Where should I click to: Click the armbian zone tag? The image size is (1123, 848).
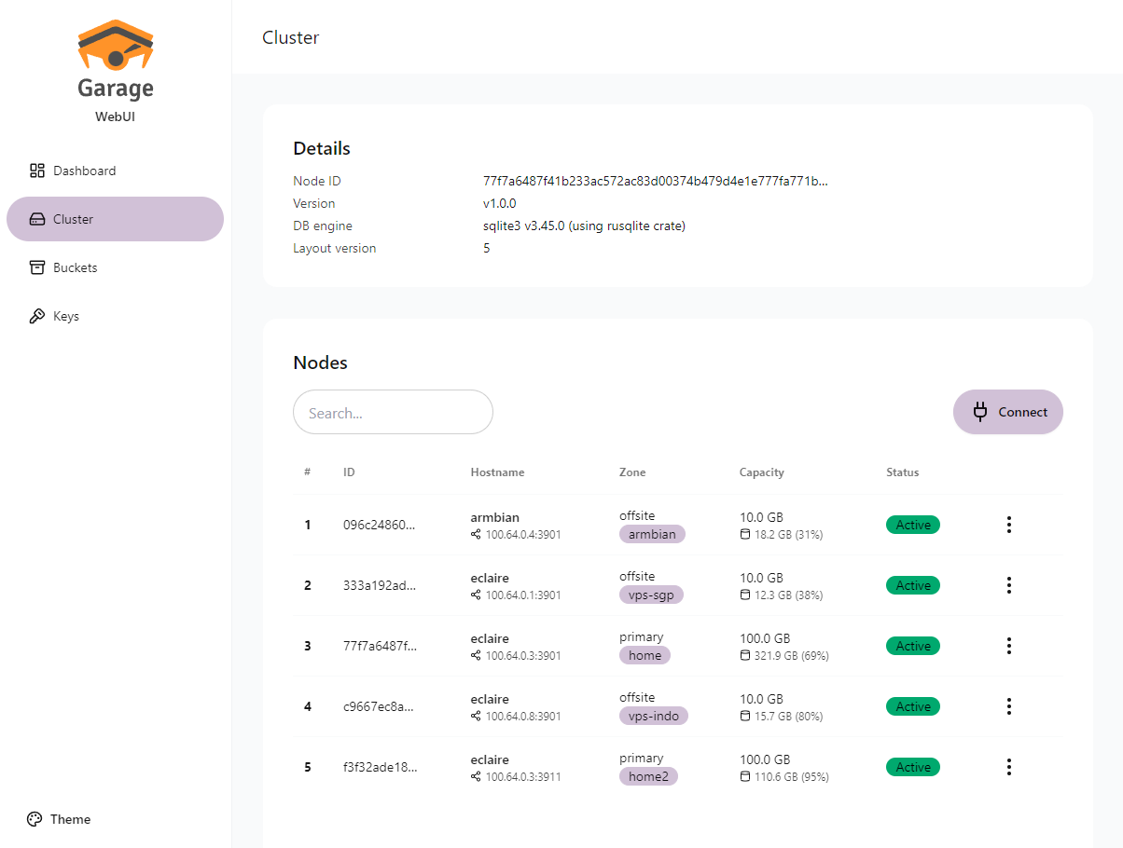[x=652, y=534]
